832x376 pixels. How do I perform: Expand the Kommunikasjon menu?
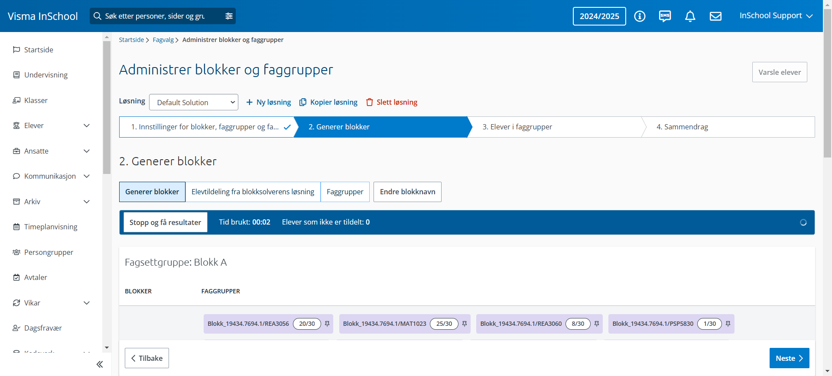click(x=87, y=176)
